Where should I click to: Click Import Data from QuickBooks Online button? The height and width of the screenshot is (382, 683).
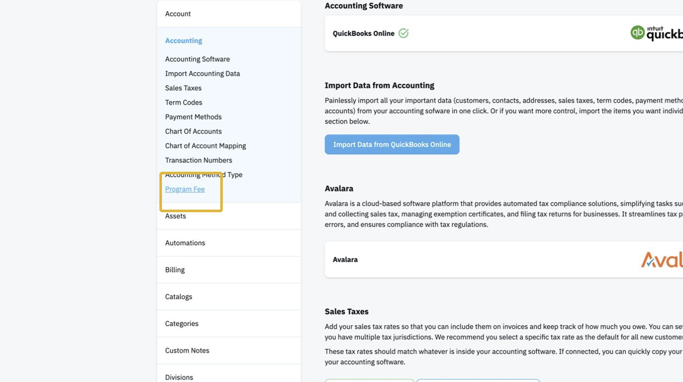(392, 145)
